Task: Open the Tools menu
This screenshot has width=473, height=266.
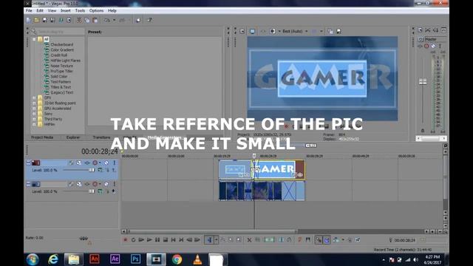Action: pyautogui.click(x=80, y=10)
